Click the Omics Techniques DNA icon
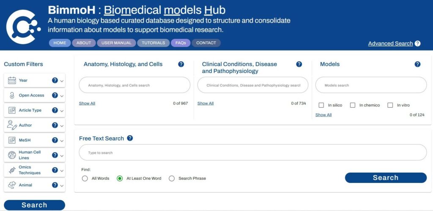 pyautogui.click(x=12, y=170)
